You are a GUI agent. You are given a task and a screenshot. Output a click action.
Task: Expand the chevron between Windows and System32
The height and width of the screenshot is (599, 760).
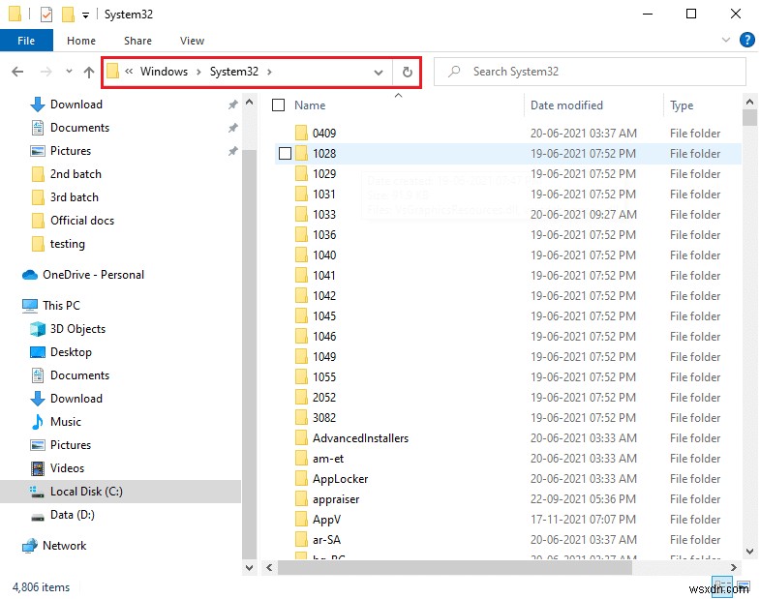(x=198, y=72)
